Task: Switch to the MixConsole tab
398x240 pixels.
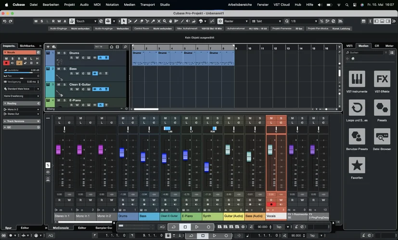Action: [61, 228]
